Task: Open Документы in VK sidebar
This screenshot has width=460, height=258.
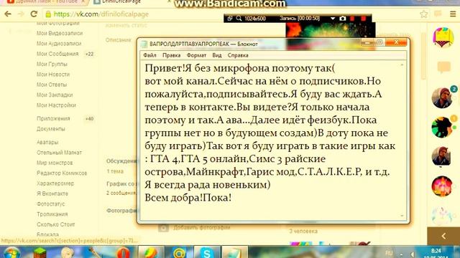Action: (x=51, y=129)
